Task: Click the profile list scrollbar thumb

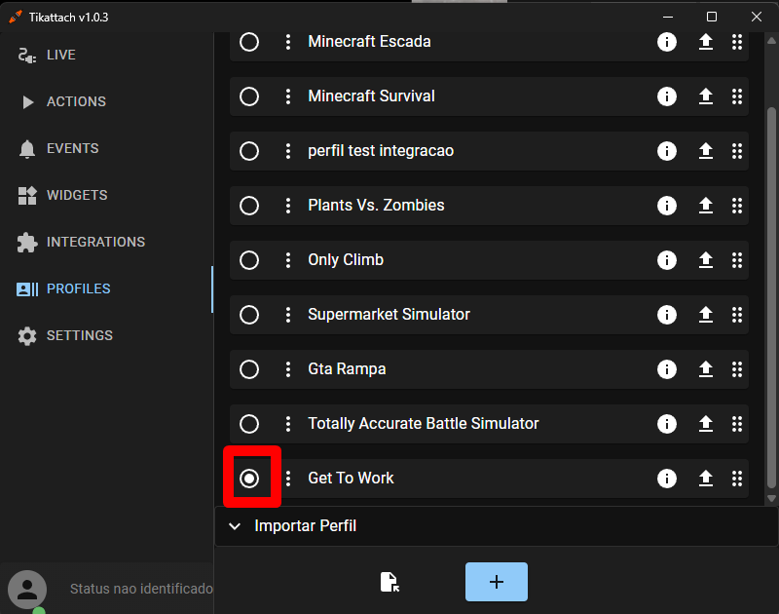Action: point(771,298)
